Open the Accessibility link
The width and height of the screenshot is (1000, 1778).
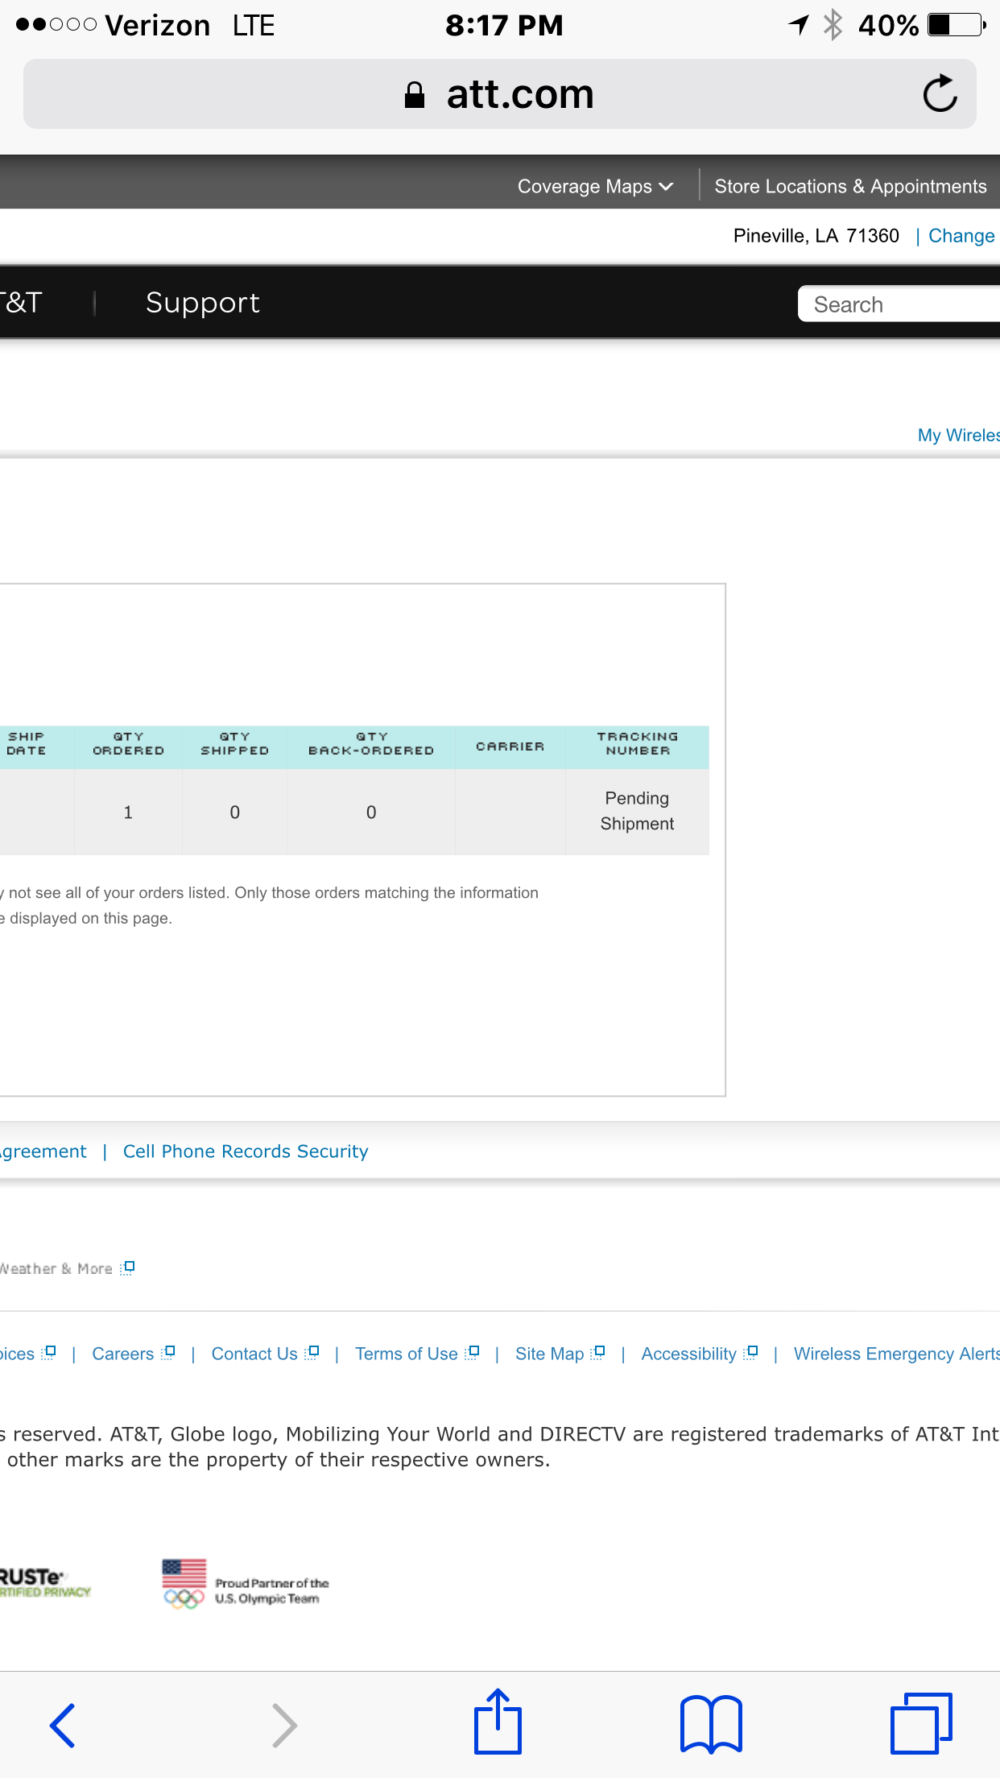pyautogui.click(x=689, y=1354)
